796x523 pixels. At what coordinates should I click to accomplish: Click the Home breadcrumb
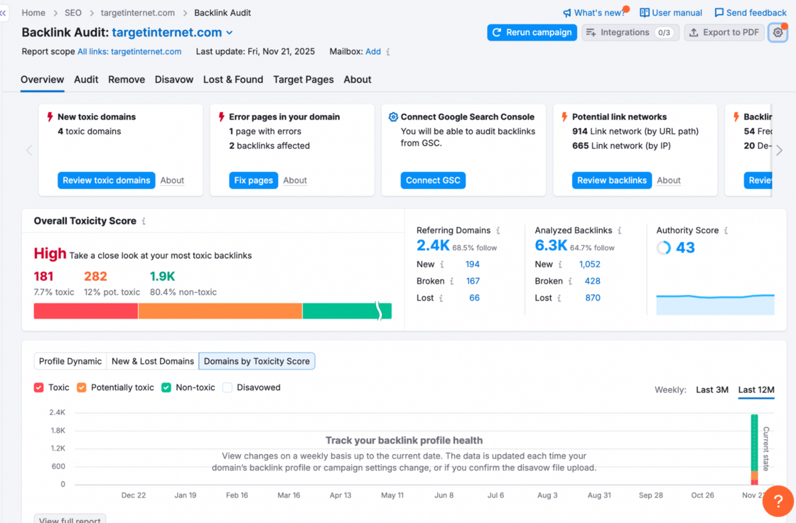[x=34, y=13]
